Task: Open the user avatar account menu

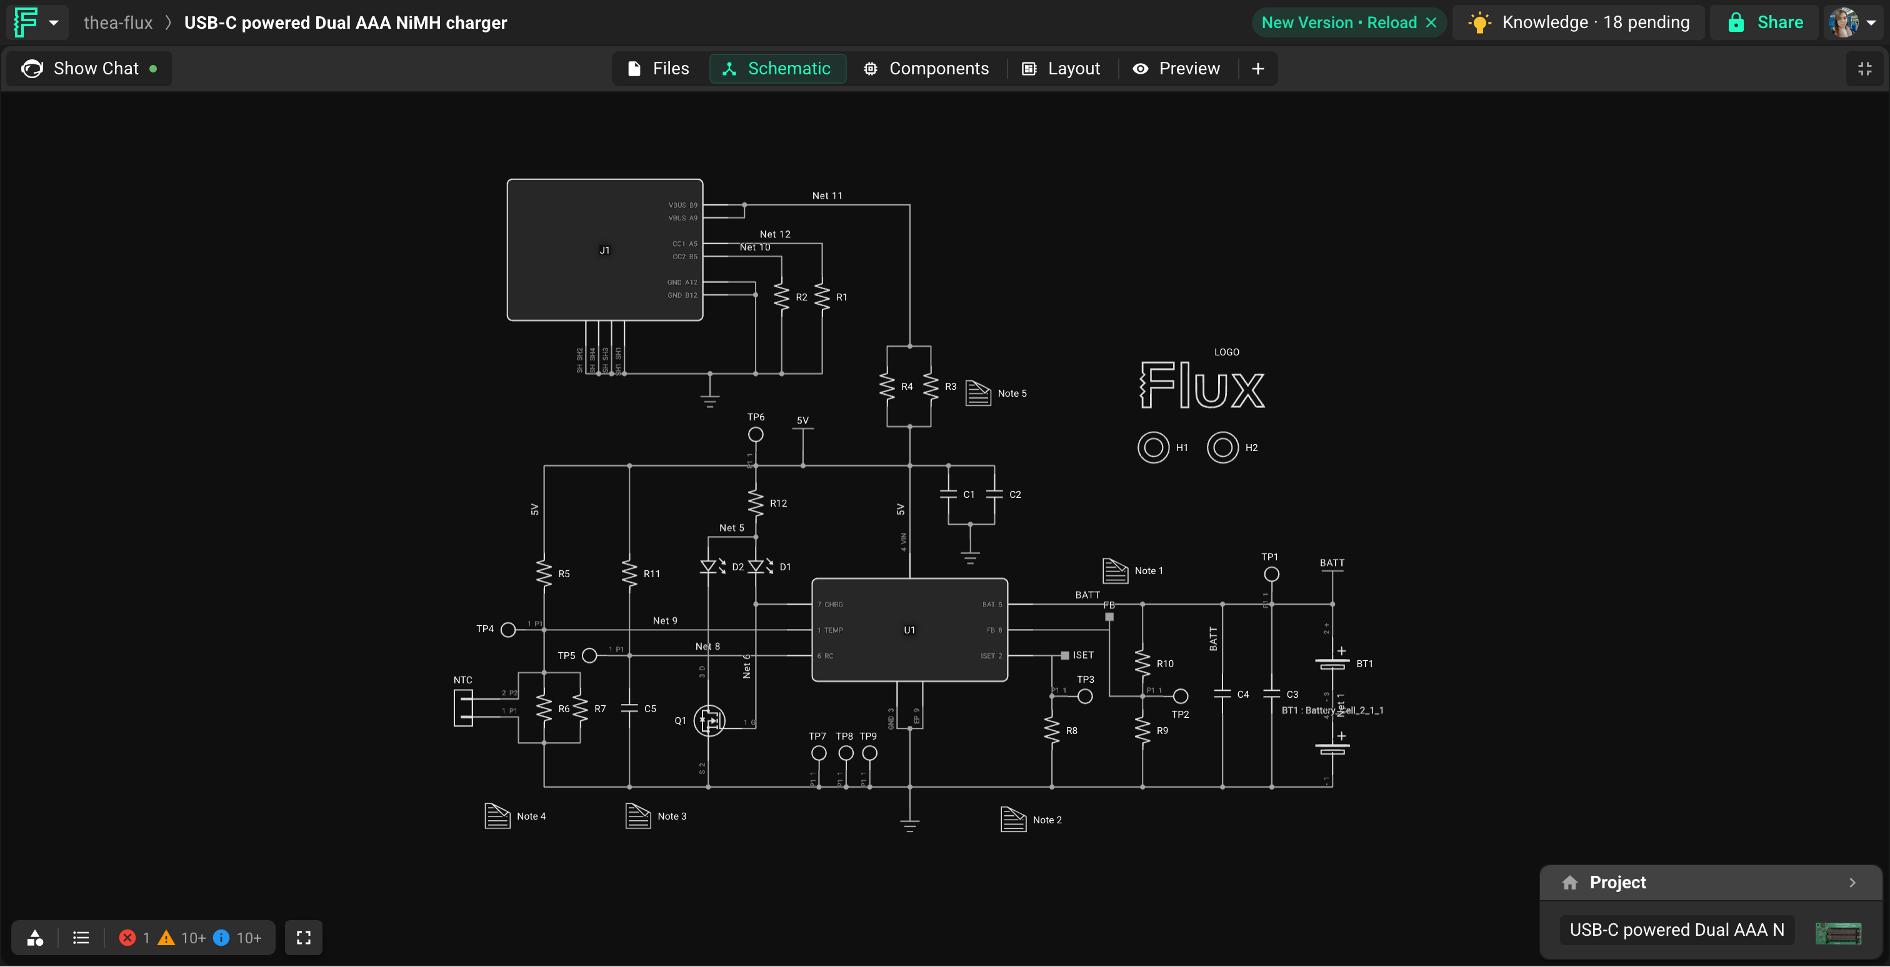Action: pyautogui.click(x=1852, y=22)
